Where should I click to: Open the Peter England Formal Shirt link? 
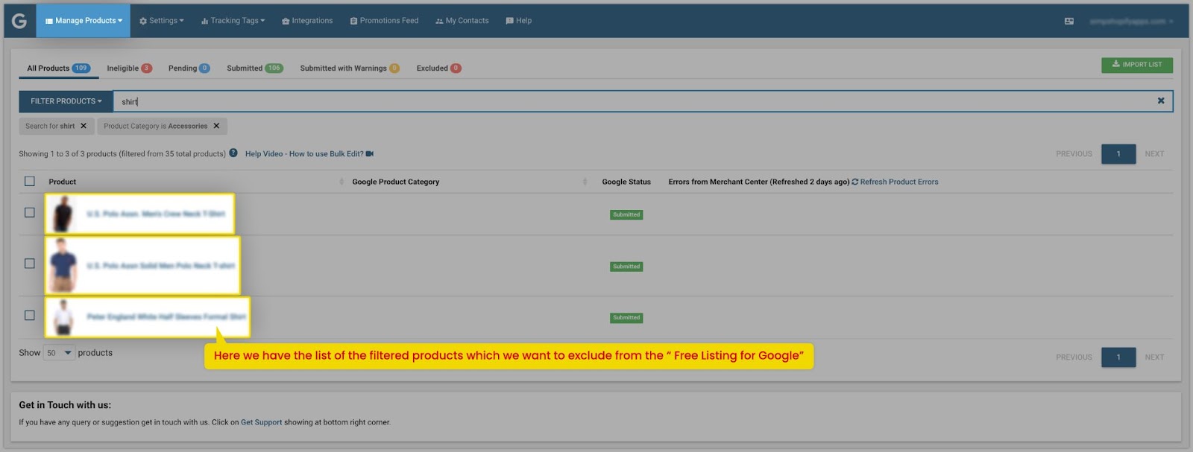point(166,317)
